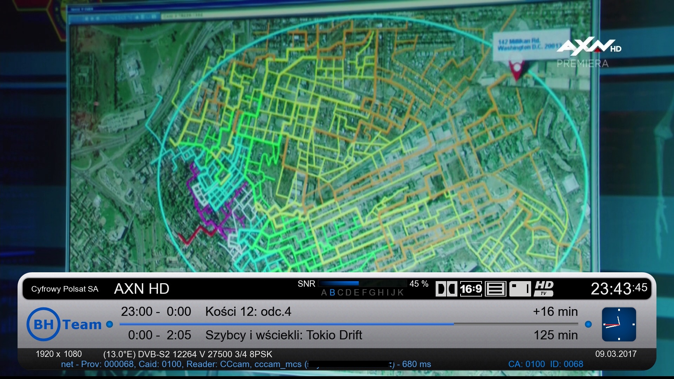Click the Dolby Digital audio icon
The image size is (674, 379).
pos(446,289)
